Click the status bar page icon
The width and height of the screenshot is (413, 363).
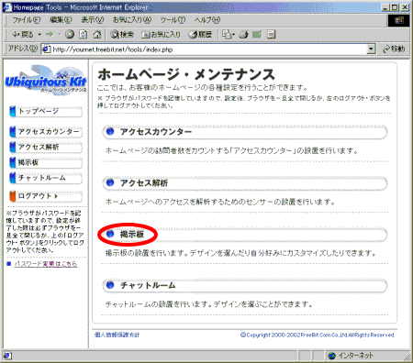7,356
